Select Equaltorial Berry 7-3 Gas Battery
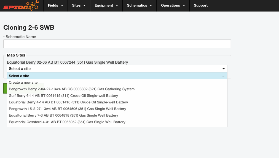 click(63, 115)
